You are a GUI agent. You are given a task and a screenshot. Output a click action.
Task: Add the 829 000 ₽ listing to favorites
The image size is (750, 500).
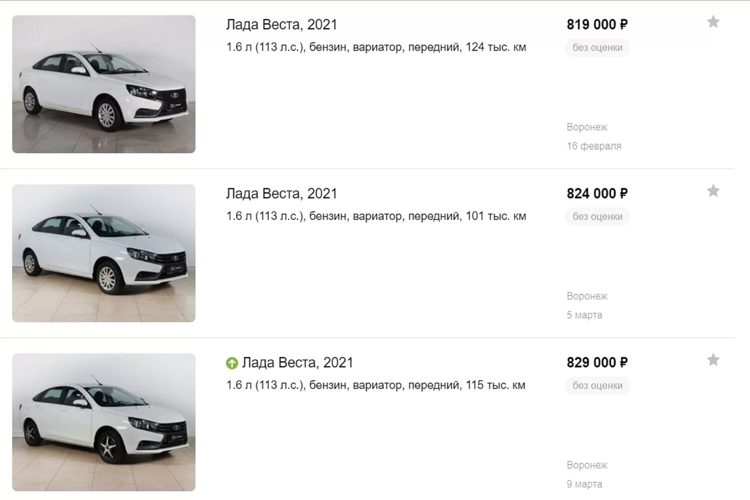pos(713,360)
